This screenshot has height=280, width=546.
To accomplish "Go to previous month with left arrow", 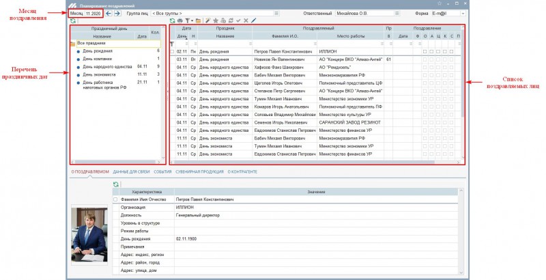I will [109, 14].
